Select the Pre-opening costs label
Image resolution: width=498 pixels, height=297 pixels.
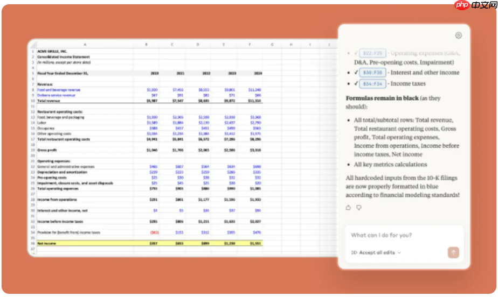tap(52, 178)
